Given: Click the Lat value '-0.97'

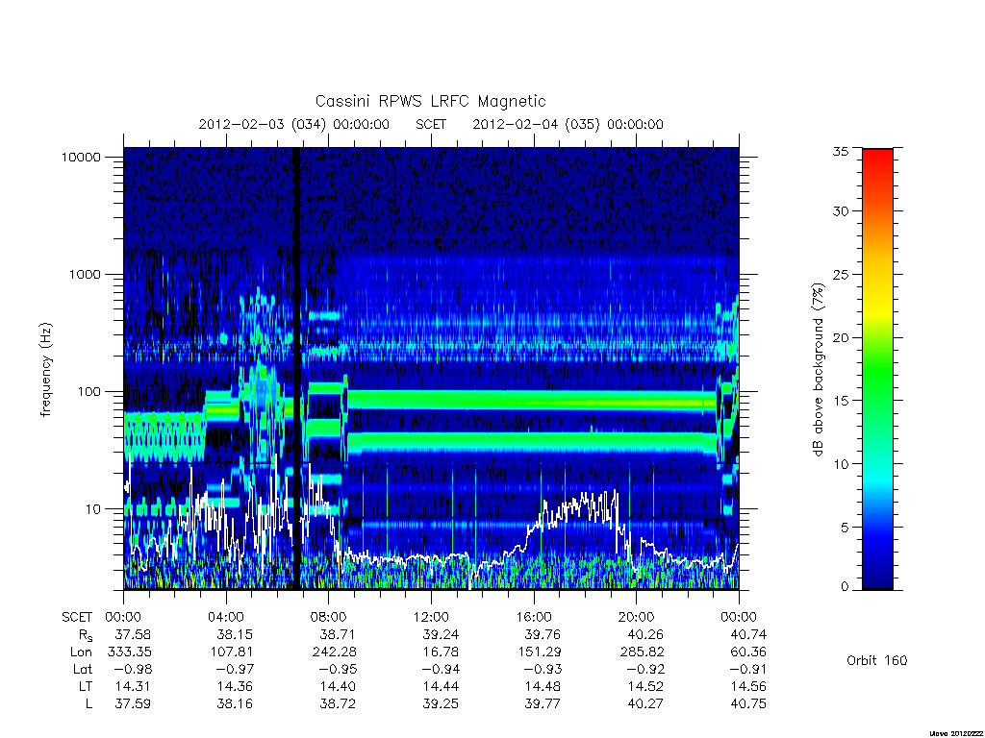Looking at the screenshot, I should coord(235,669).
